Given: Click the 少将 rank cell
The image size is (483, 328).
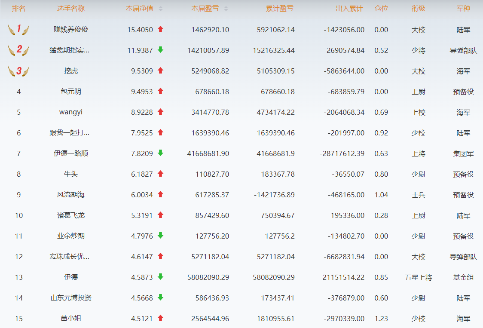Looking at the screenshot, I should coord(418,51).
